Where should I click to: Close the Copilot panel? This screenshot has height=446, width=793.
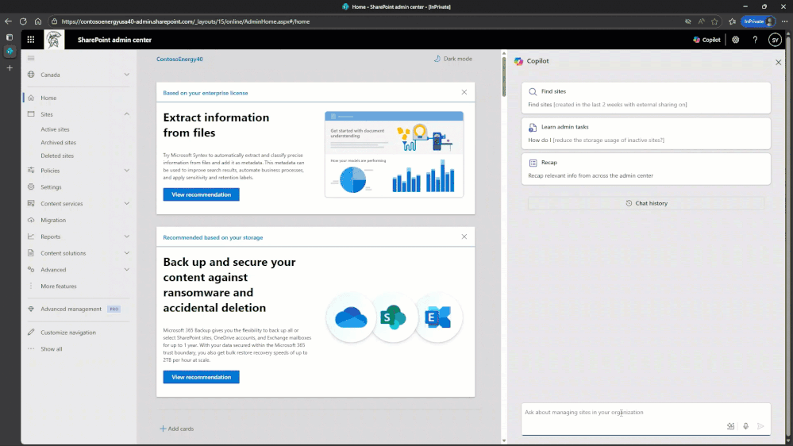[x=779, y=62]
